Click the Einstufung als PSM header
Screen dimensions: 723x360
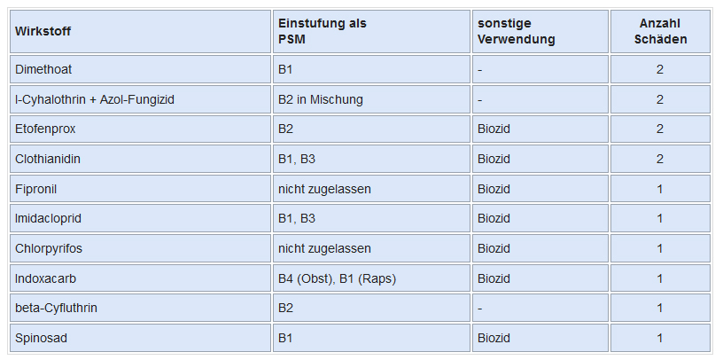pos(322,32)
